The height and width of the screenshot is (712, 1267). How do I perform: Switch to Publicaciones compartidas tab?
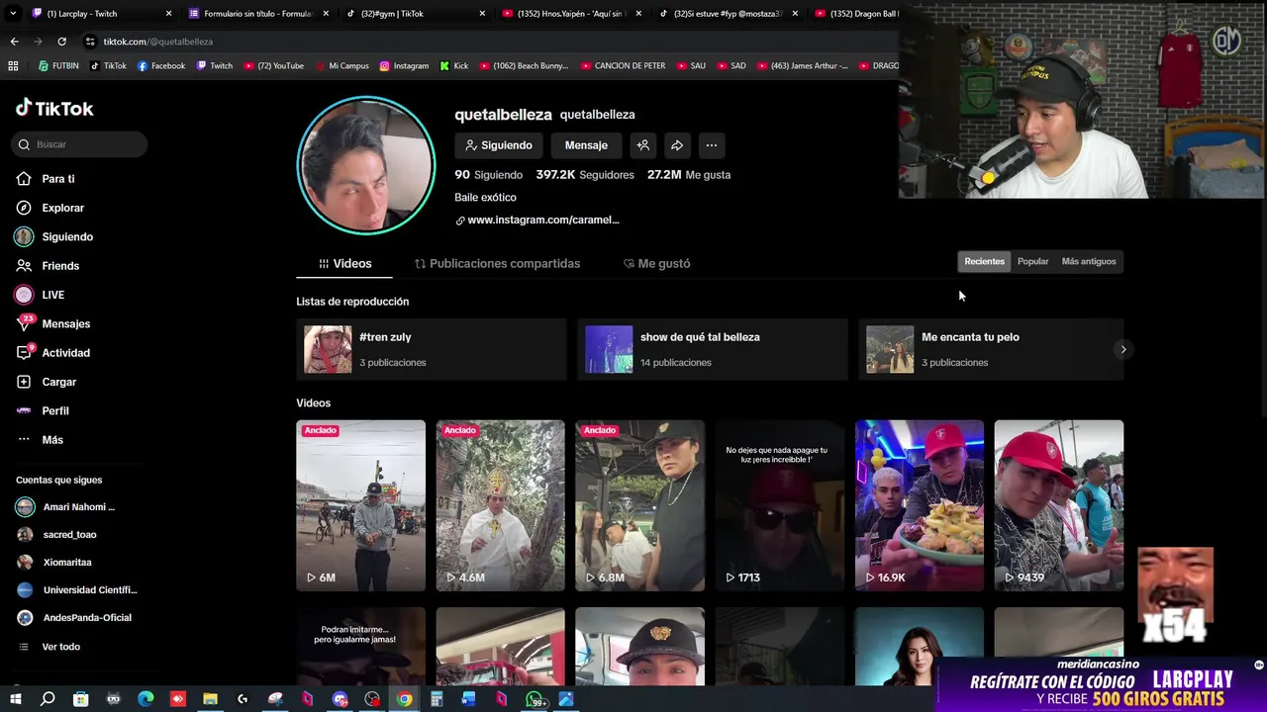click(x=497, y=264)
